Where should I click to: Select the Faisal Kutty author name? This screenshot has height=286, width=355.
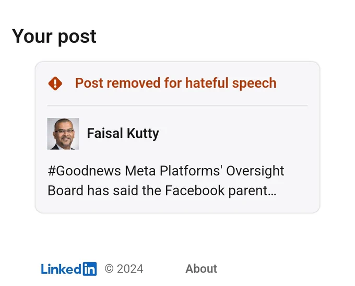tap(123, 134)
